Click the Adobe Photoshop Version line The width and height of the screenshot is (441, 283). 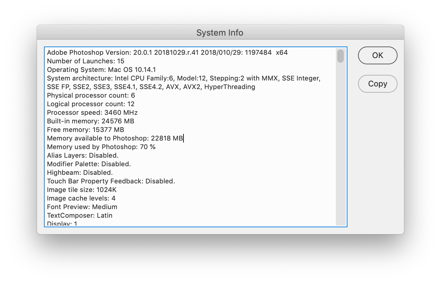coord(167,52)
